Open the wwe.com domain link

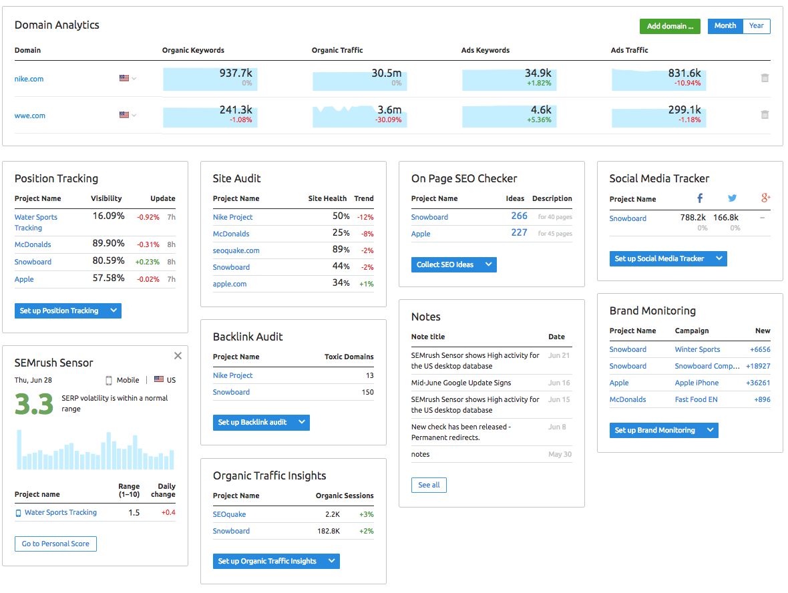pyautogui.click(x=29, y=116)
